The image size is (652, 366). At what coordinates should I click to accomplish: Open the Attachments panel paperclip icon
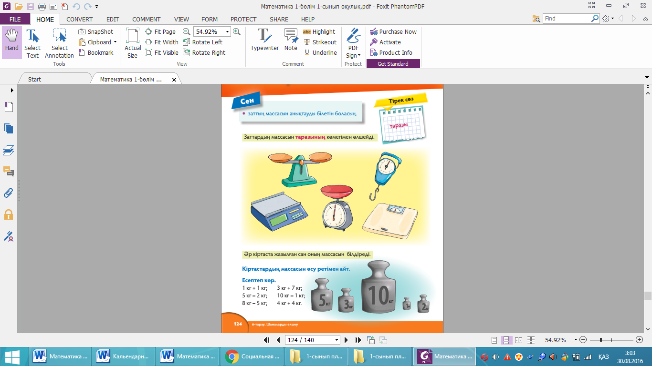coord(9,193)
